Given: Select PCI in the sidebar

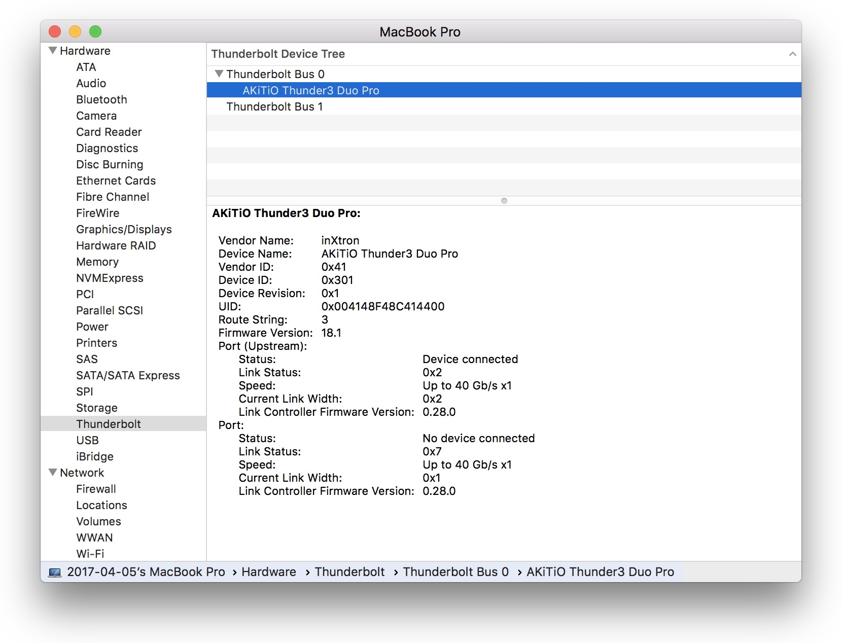Looking at the screenshot, I should click(x=85, y=294).
